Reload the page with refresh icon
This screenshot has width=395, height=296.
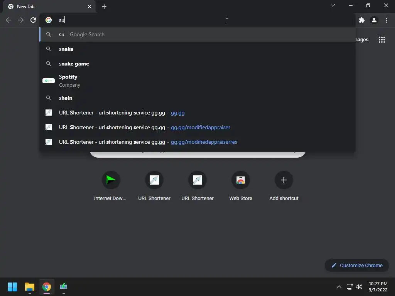coord(33,20)
